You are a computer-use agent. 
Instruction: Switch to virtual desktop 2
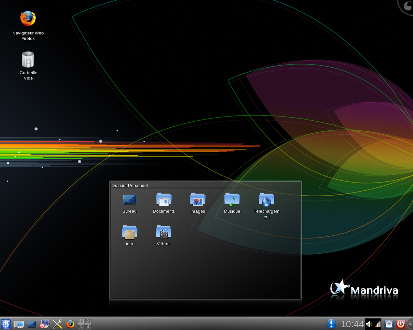[x=88, y=321]
